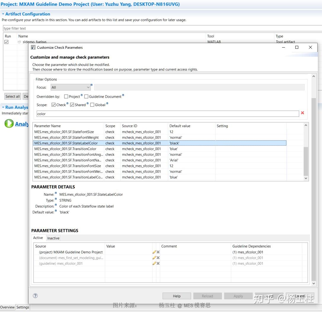Click the green Analyze start icon
The image size is (322, 312).
tap(9, 124)
